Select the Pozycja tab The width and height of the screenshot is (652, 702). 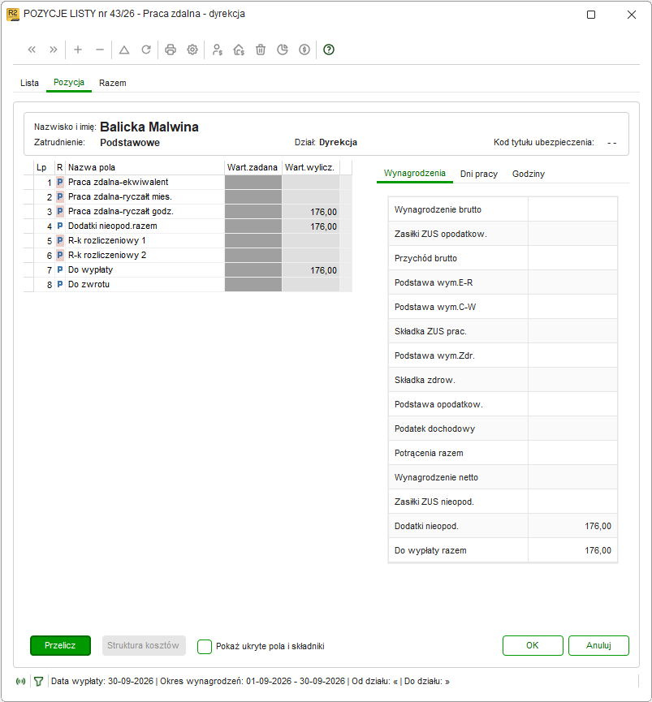click(69, 83)
